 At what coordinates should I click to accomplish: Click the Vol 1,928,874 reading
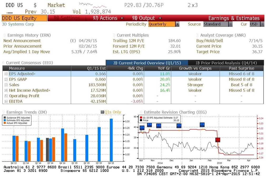[x=92, y=12]
